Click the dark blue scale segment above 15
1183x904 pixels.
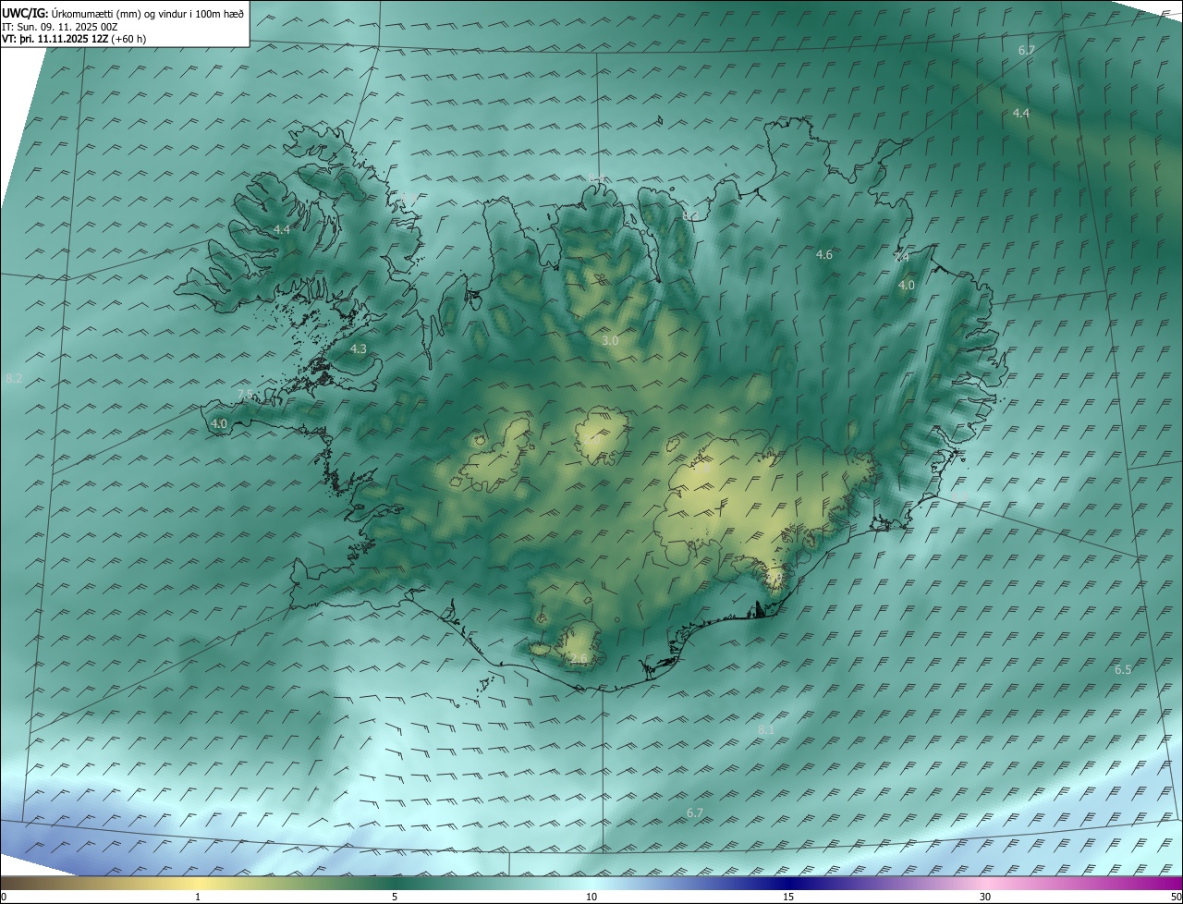[x=788, y=883]
